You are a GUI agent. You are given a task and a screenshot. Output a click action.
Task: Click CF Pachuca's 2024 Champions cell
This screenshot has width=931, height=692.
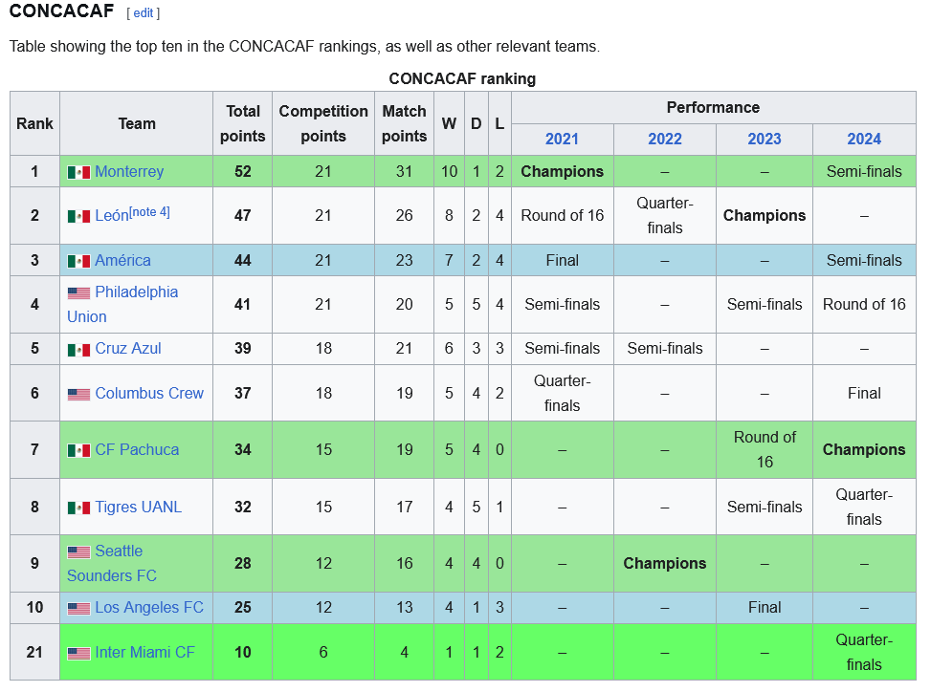(864, 449)
